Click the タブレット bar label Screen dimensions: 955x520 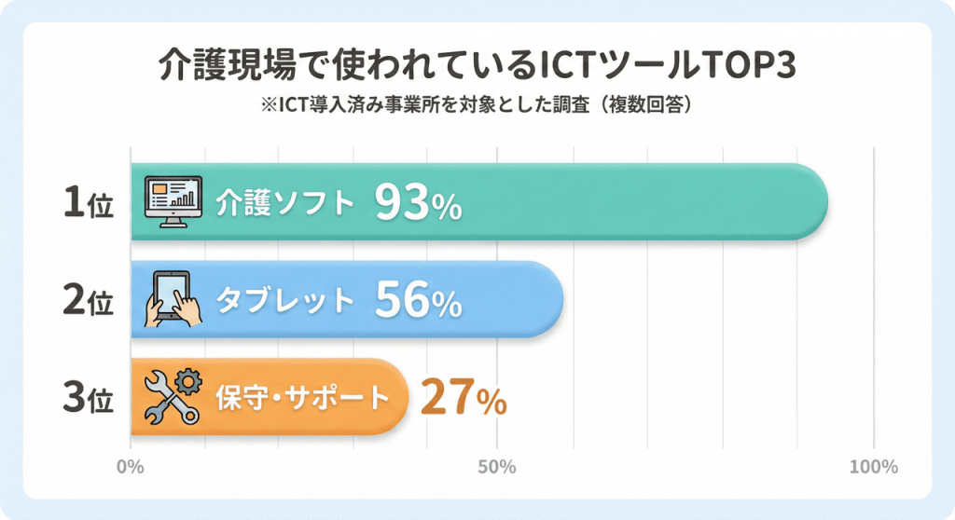285,300
